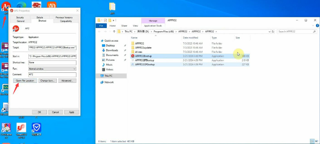The width and height of the screenshot is (320, 144).
Task: Click the Properties icon in the Quick Access Toolbar
Action: tap(105, 20)
